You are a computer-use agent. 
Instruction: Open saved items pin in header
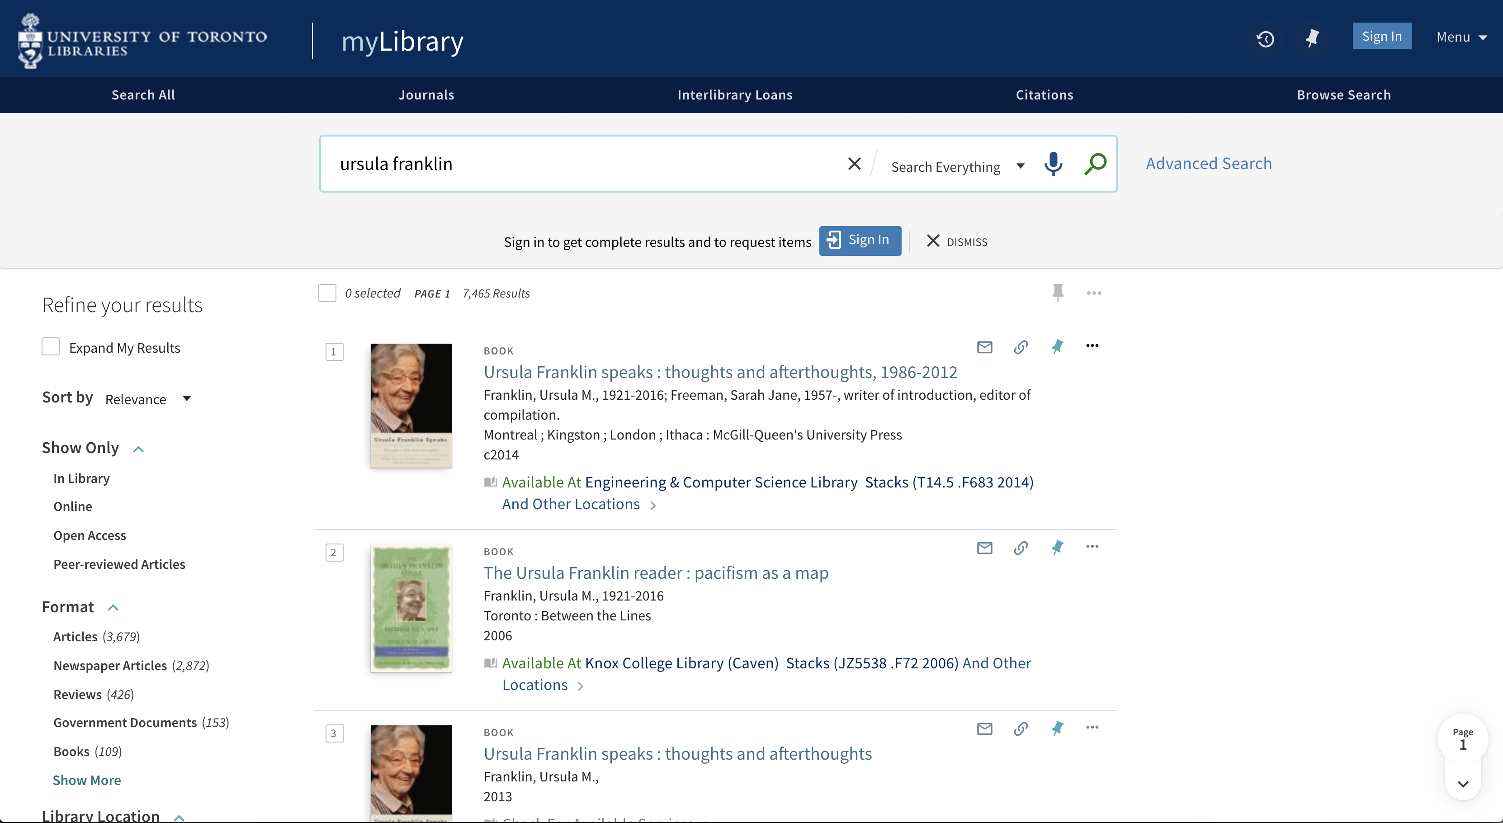click(x=1312, y=38)
